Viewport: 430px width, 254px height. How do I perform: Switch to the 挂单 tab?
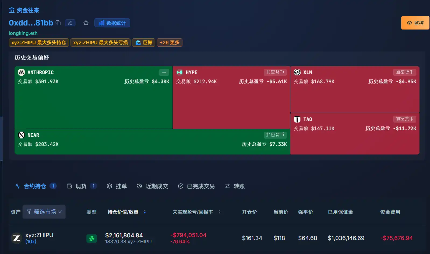point(117,186)
